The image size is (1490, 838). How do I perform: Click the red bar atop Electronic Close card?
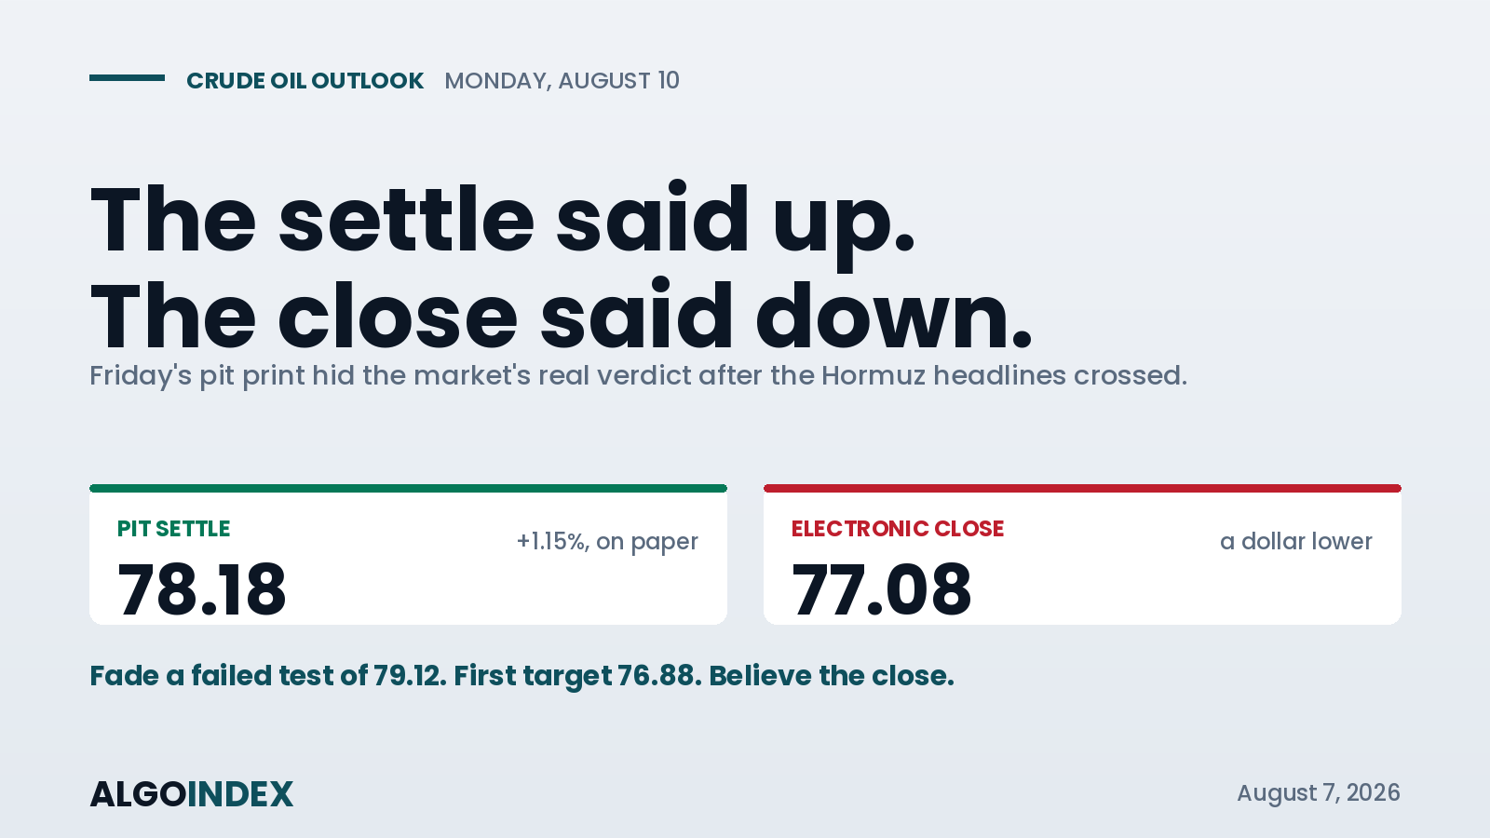tap(1082, 488)
